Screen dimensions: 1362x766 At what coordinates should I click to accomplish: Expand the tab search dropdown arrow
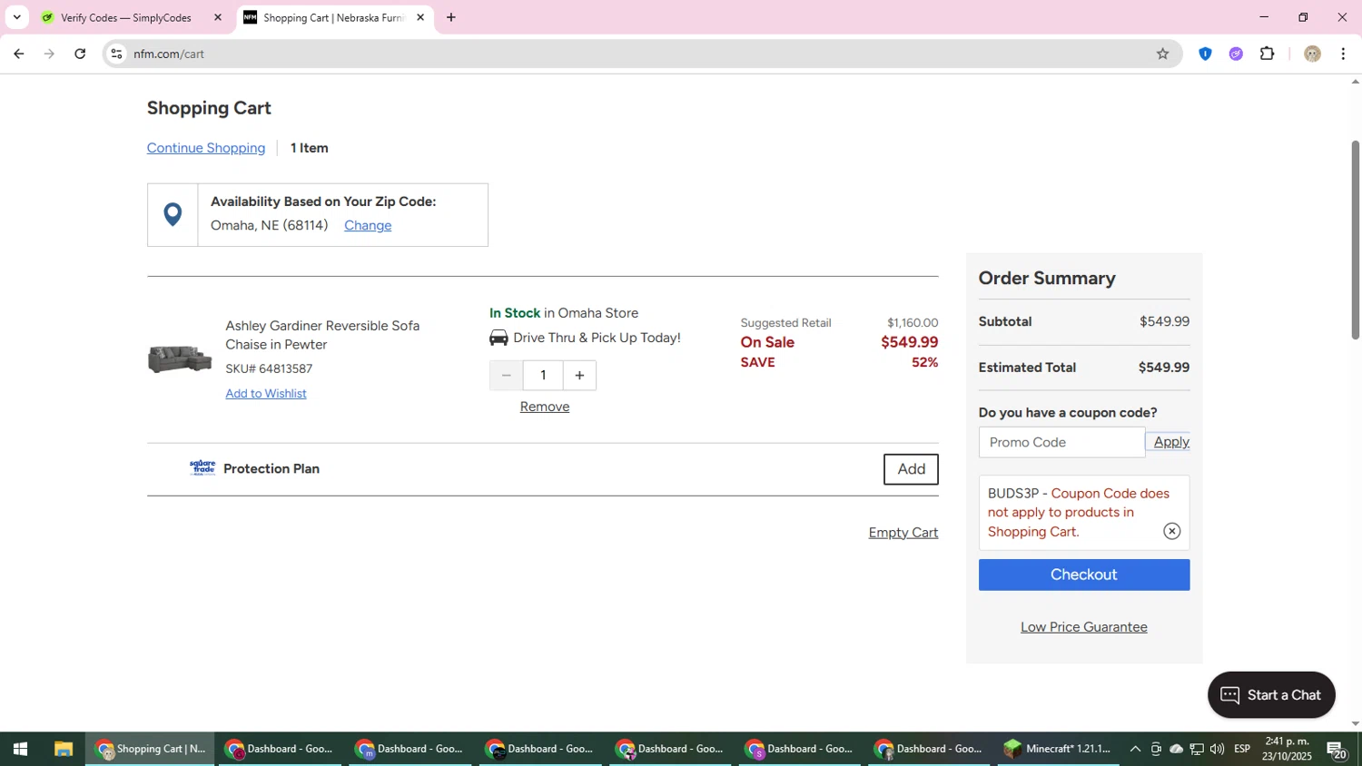(16, 17)
